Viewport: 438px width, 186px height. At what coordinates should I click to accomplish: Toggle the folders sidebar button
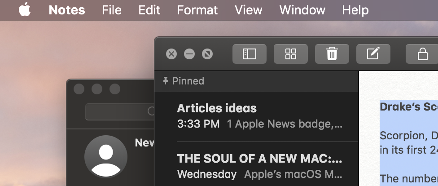coord(249,54)
